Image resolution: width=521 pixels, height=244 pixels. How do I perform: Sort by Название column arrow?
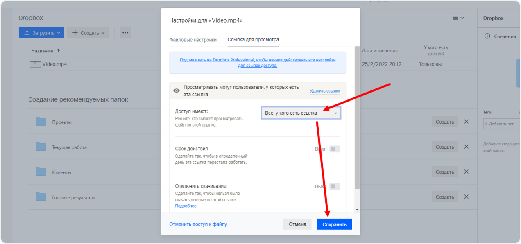(x=58, y=50)
